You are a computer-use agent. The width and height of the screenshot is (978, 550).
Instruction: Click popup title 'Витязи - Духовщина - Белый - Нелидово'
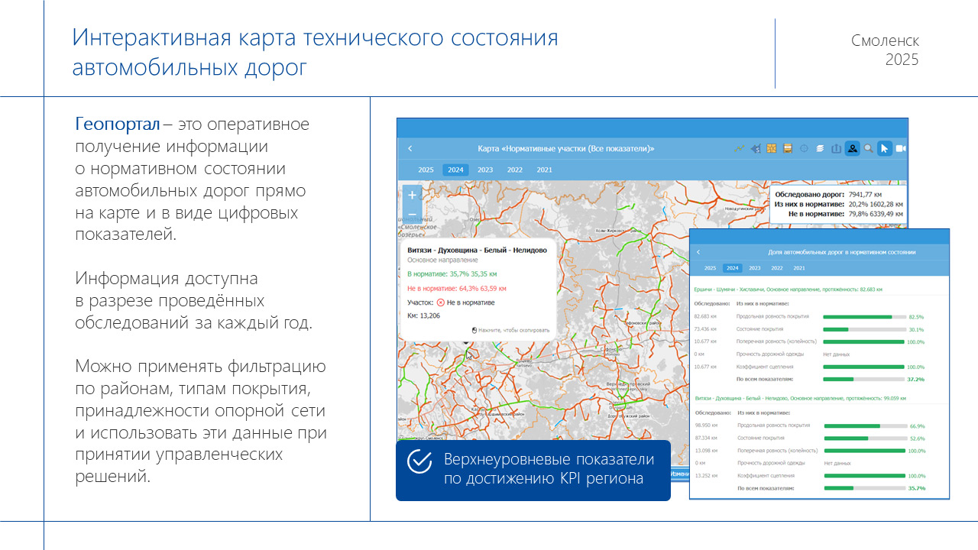click(477, 250)
